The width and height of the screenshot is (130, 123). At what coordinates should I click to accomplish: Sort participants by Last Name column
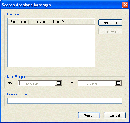[x=39, y=22]
